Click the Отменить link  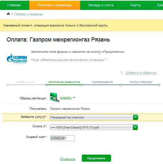pyautogui.click(x=68, y=159)
